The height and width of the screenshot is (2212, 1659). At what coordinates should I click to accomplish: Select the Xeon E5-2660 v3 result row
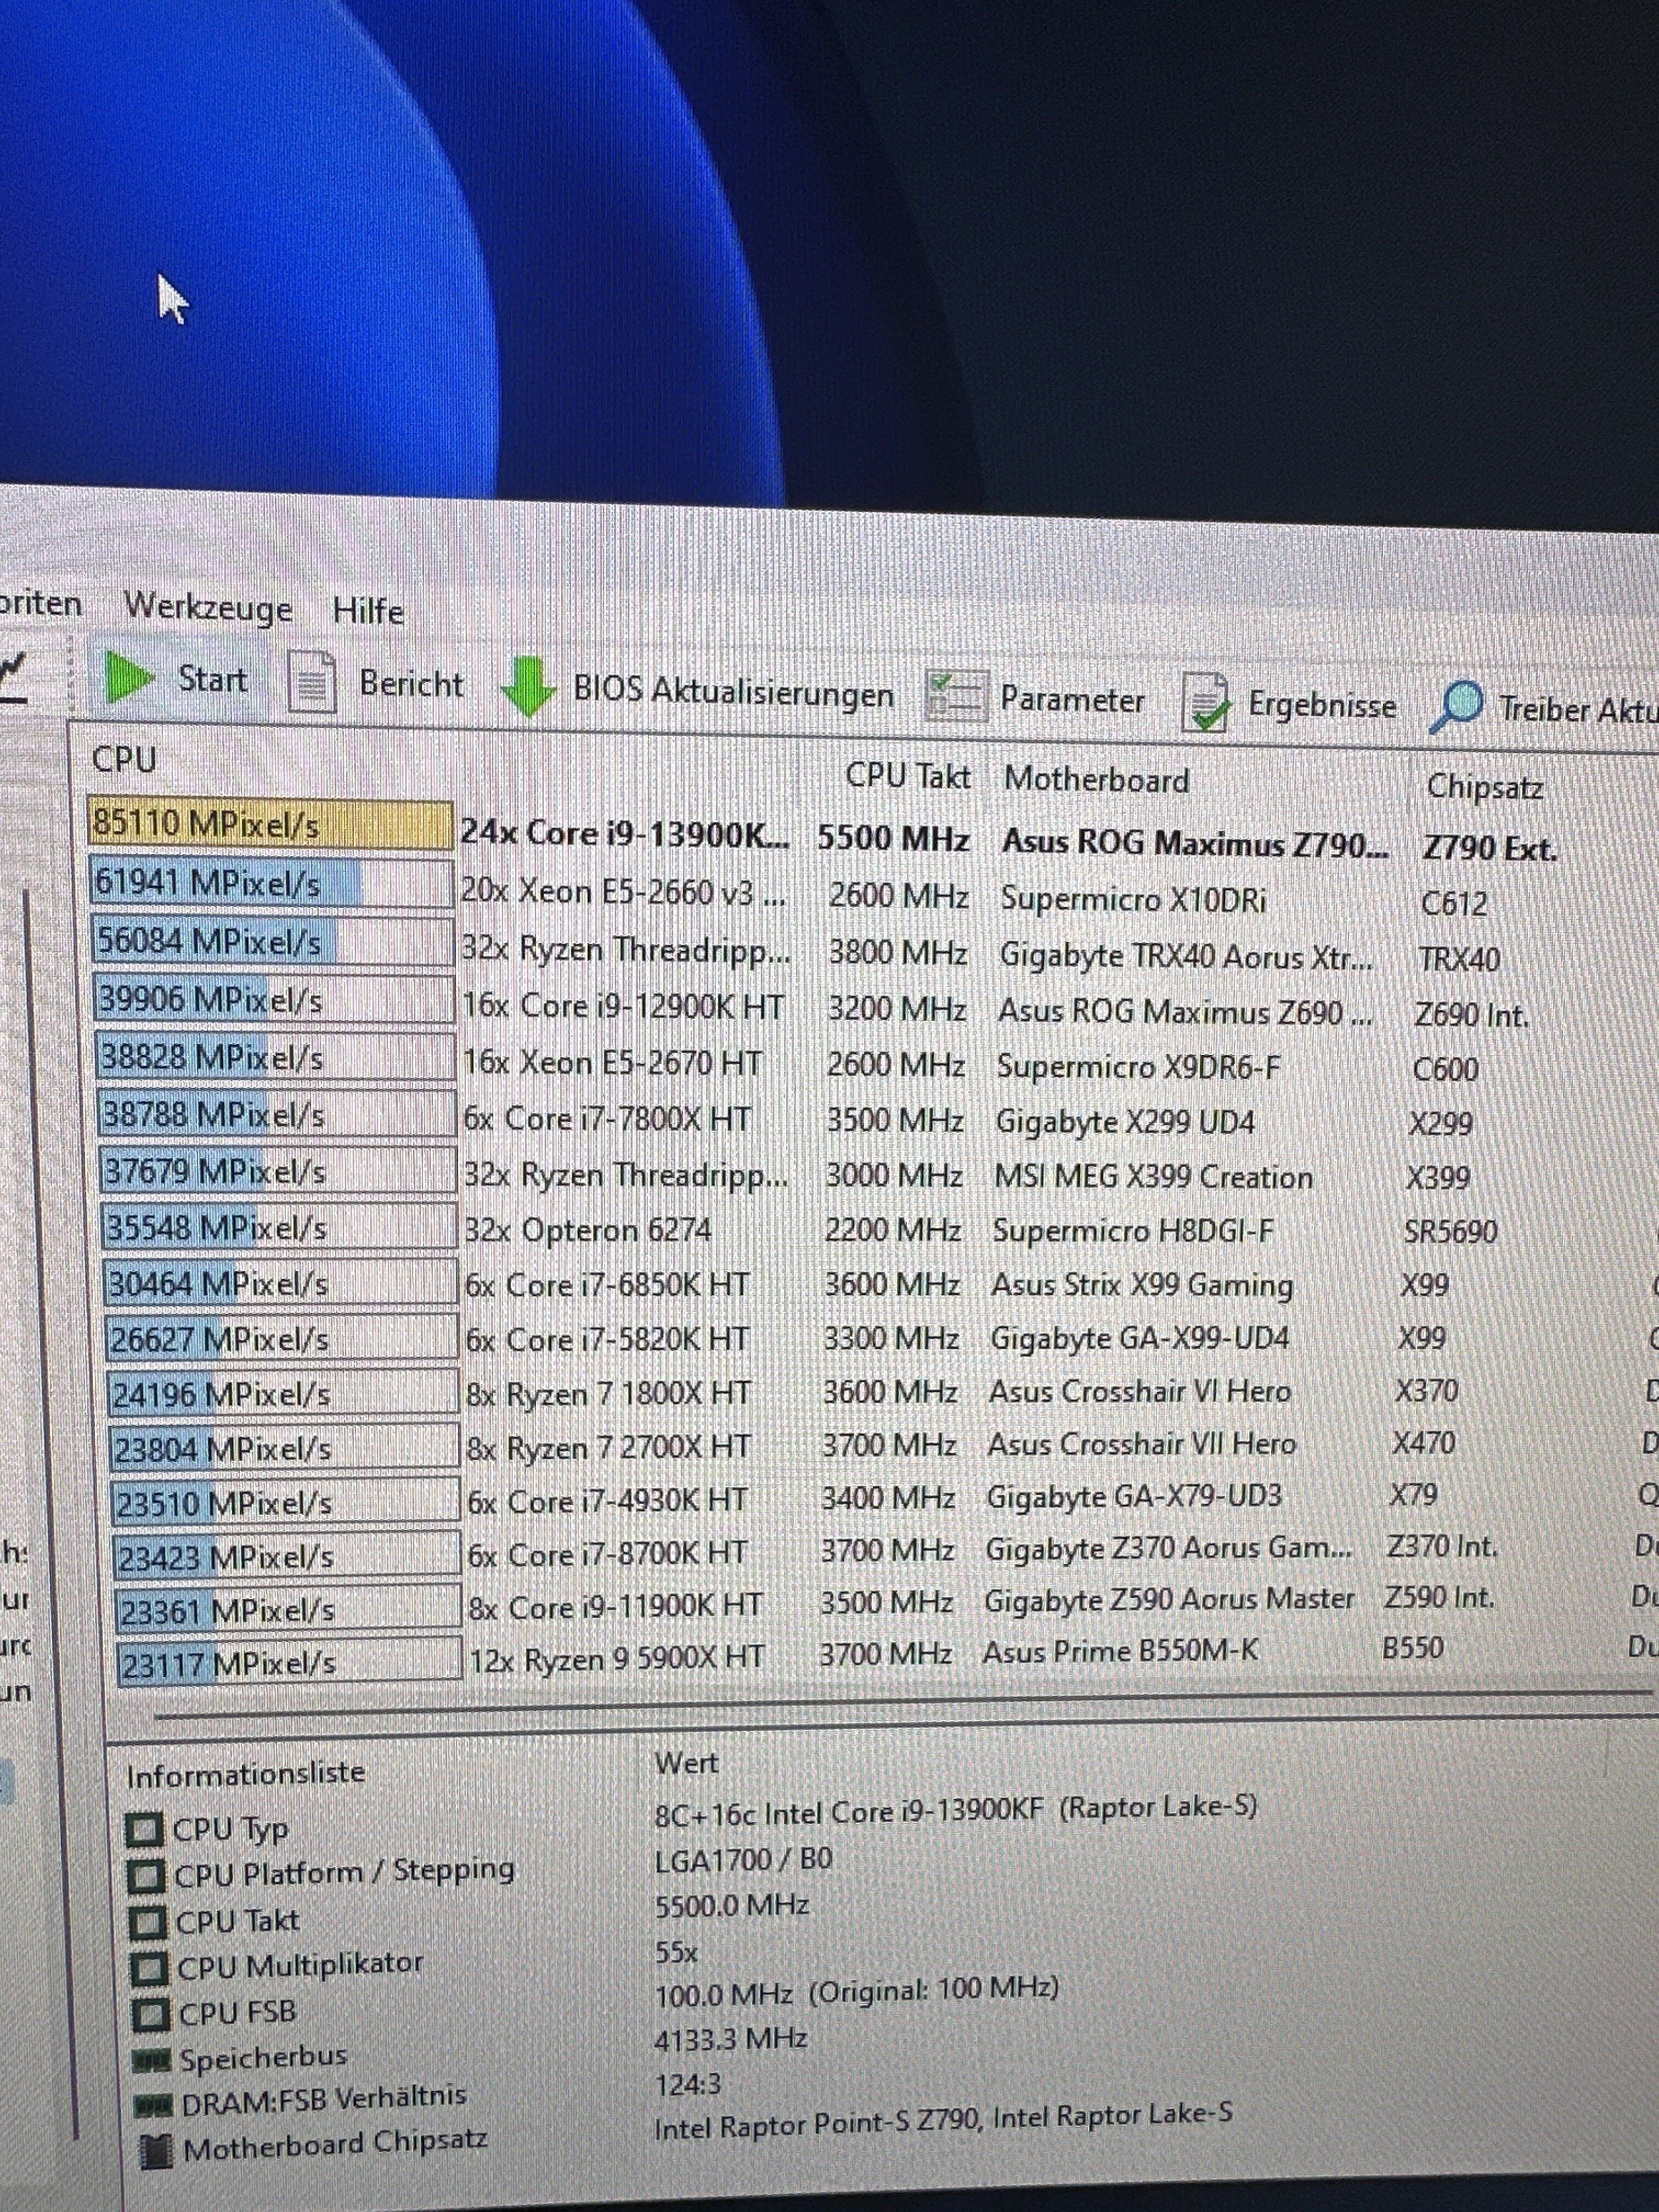(623, 891)
